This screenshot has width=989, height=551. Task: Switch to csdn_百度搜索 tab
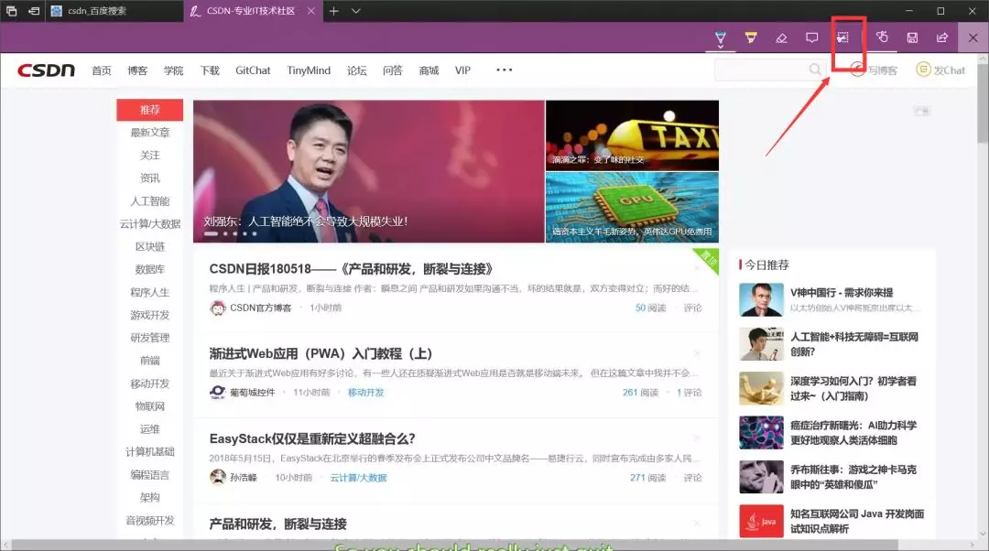(x=108, y=11)
